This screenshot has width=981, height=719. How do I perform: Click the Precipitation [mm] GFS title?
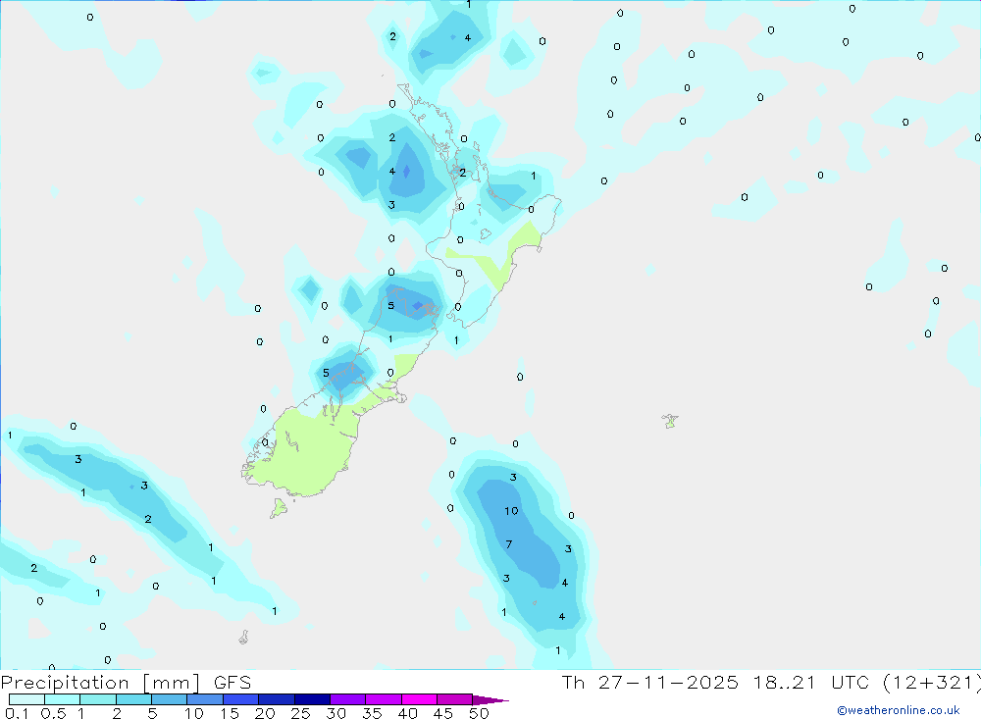126,682
